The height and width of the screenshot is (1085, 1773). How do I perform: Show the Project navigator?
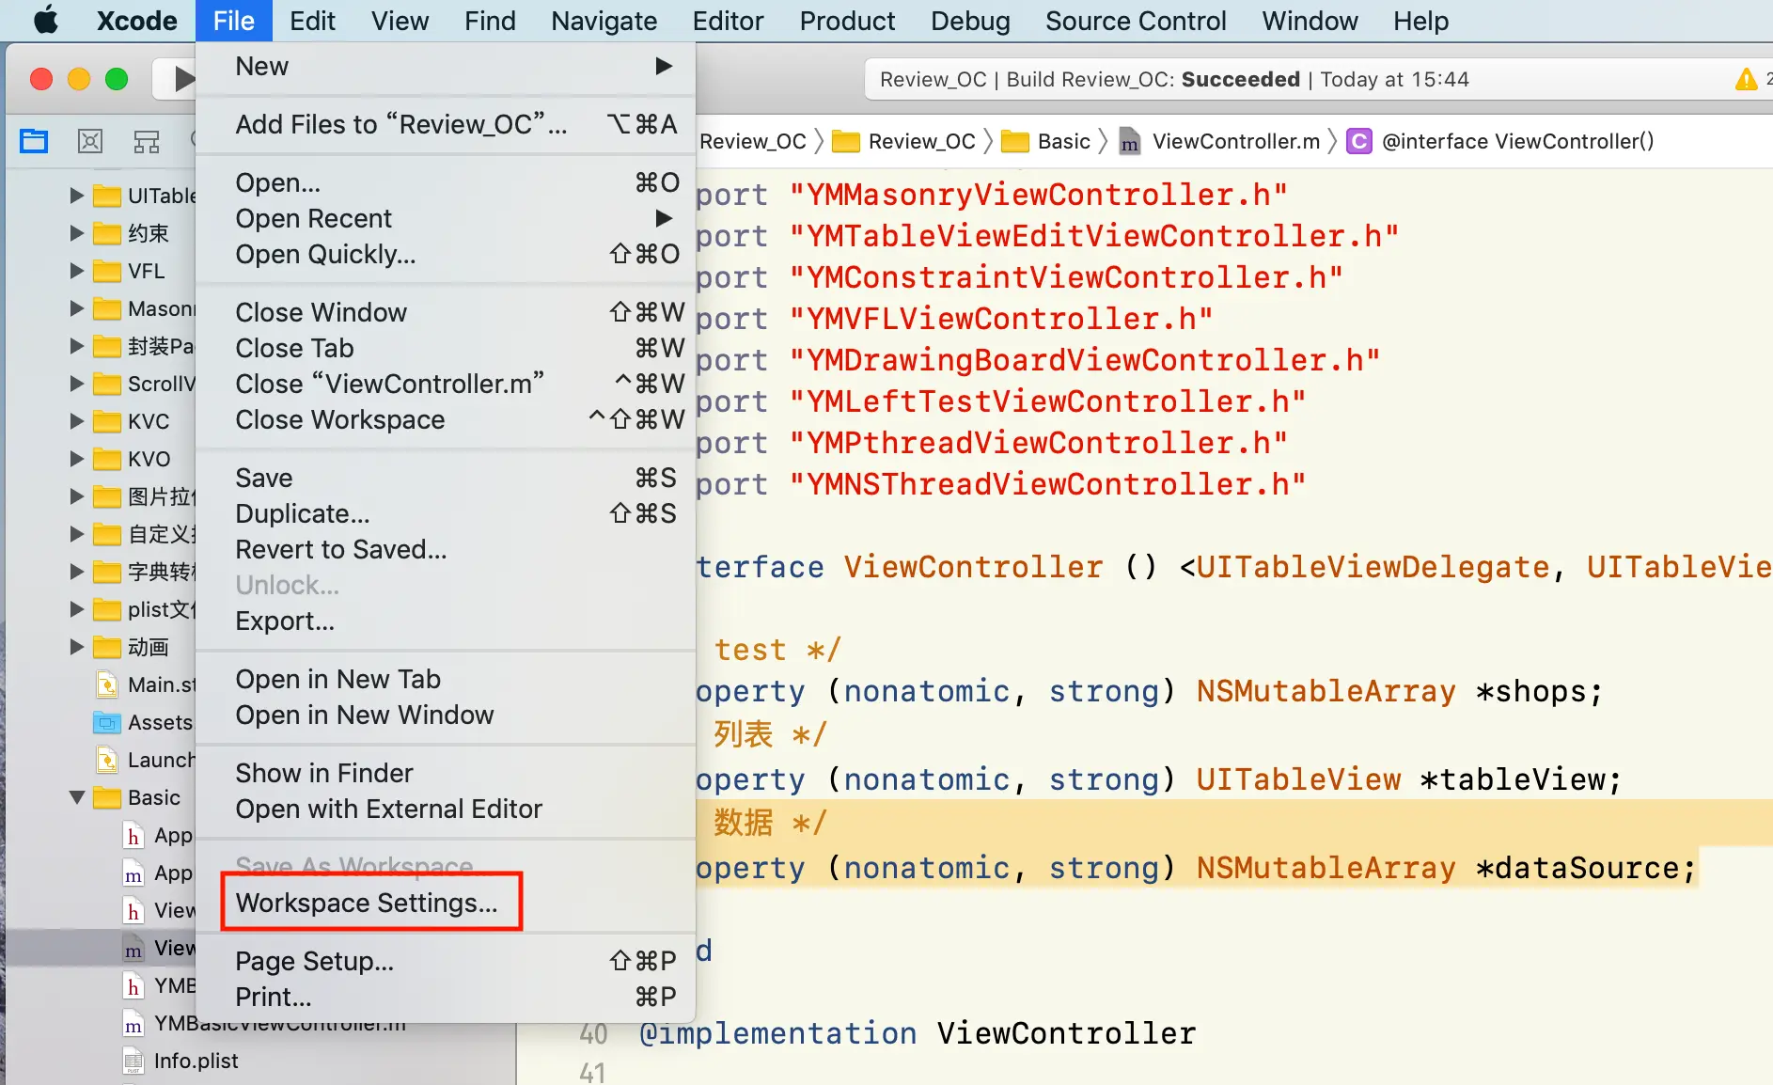click(x=34, y=141)
